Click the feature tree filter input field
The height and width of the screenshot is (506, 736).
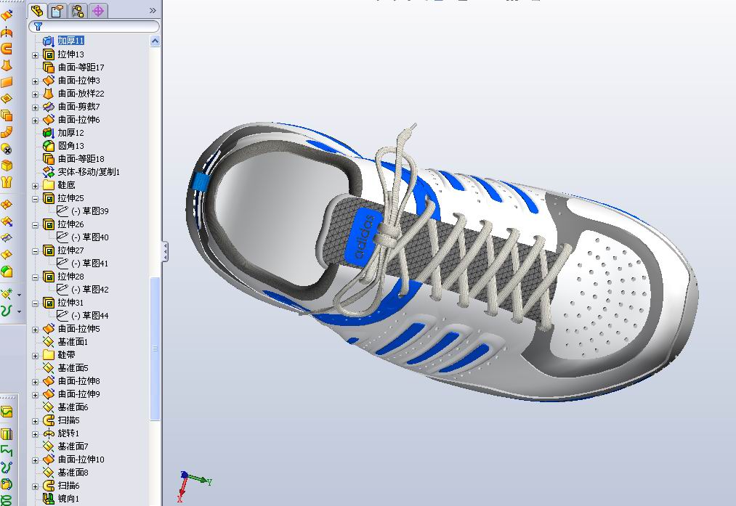(x=94, y=27)
